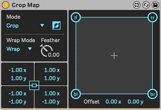Toggle the link corners button

click(34, 85)
